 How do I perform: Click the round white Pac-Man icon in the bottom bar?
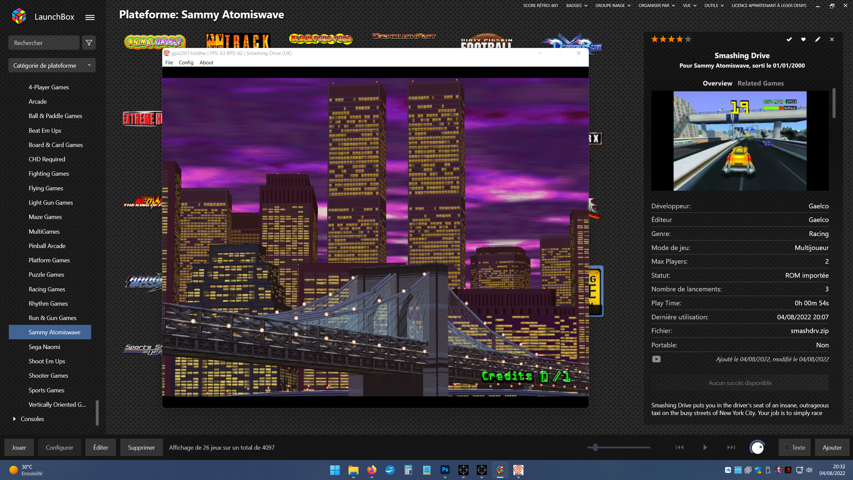757,447
